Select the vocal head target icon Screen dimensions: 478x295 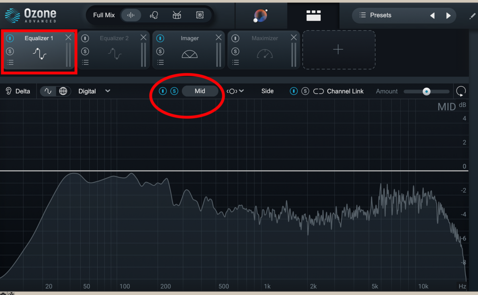pyautogui.click(x=154, y=15)
